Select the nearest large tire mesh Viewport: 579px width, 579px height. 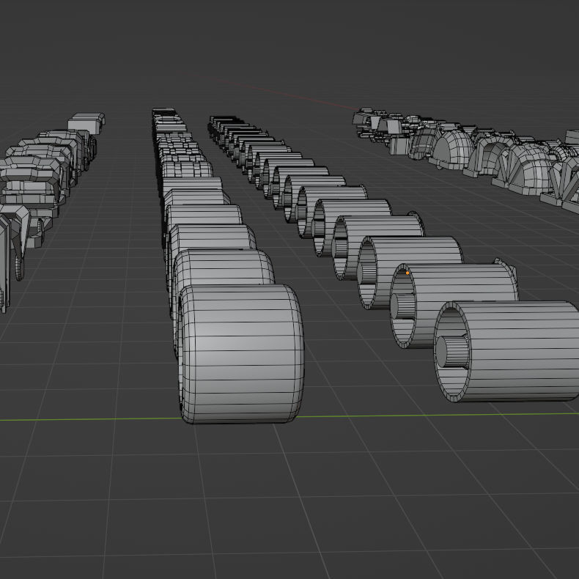click(242, 354)
